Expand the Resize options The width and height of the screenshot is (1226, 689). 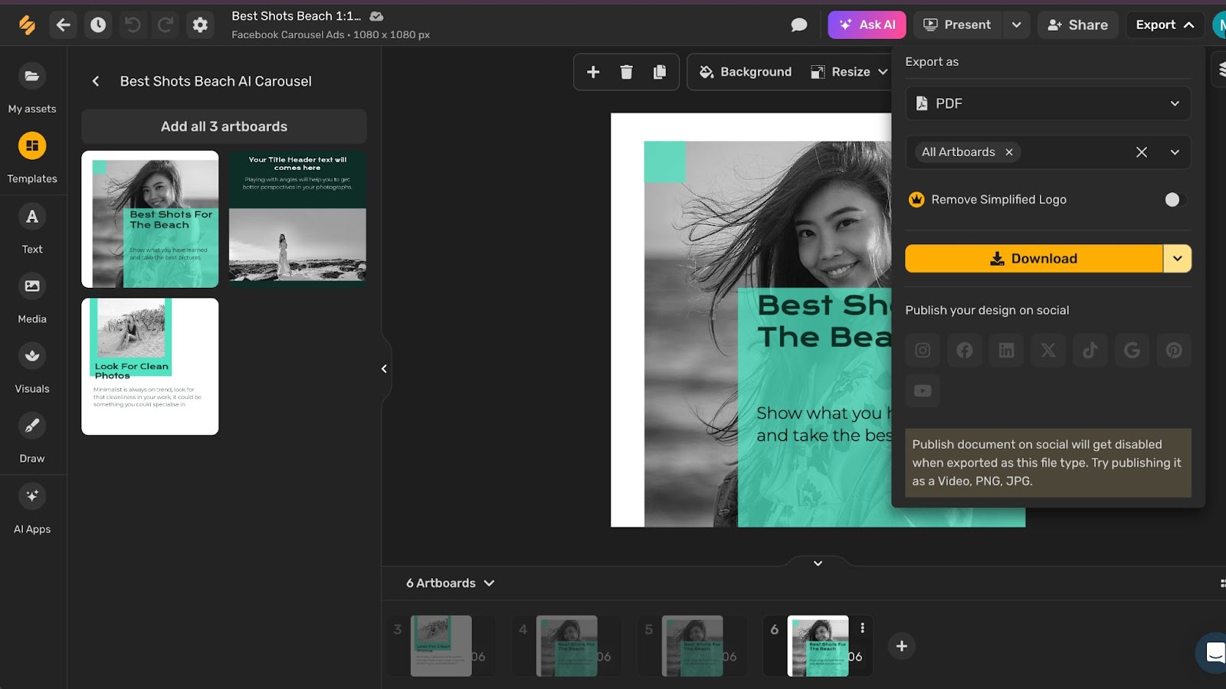pyautogui.click(x=884, y=71)
